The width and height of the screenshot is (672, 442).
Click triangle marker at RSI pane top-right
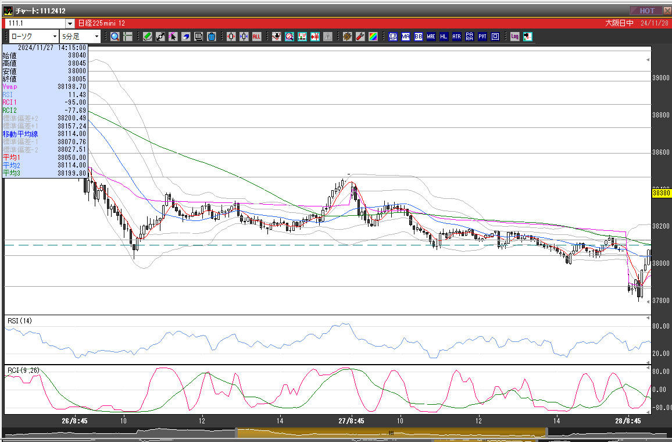tap(648, 318)
